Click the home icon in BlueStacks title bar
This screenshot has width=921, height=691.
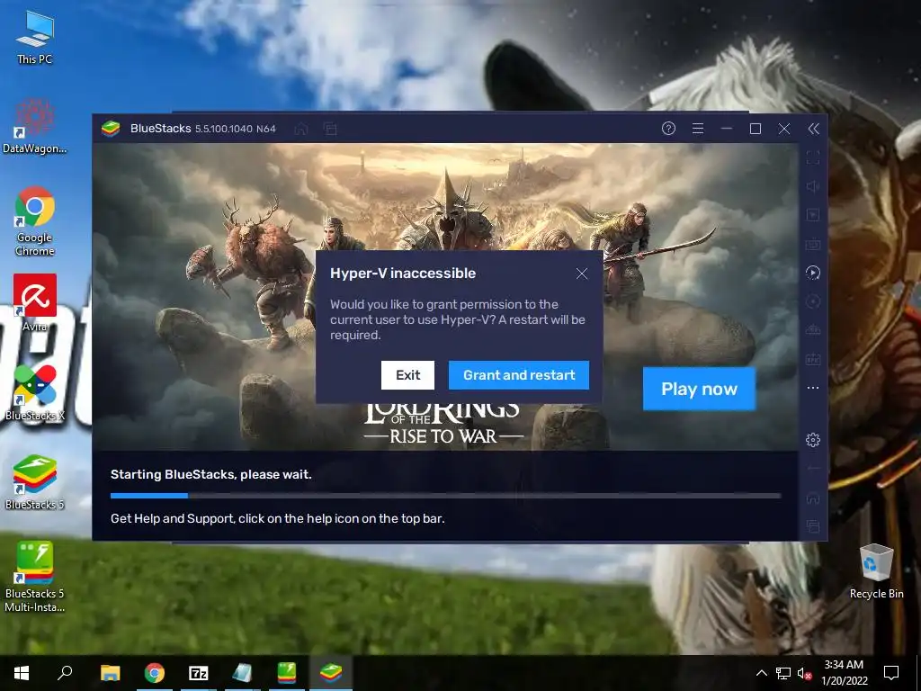(x=300, y=129)
